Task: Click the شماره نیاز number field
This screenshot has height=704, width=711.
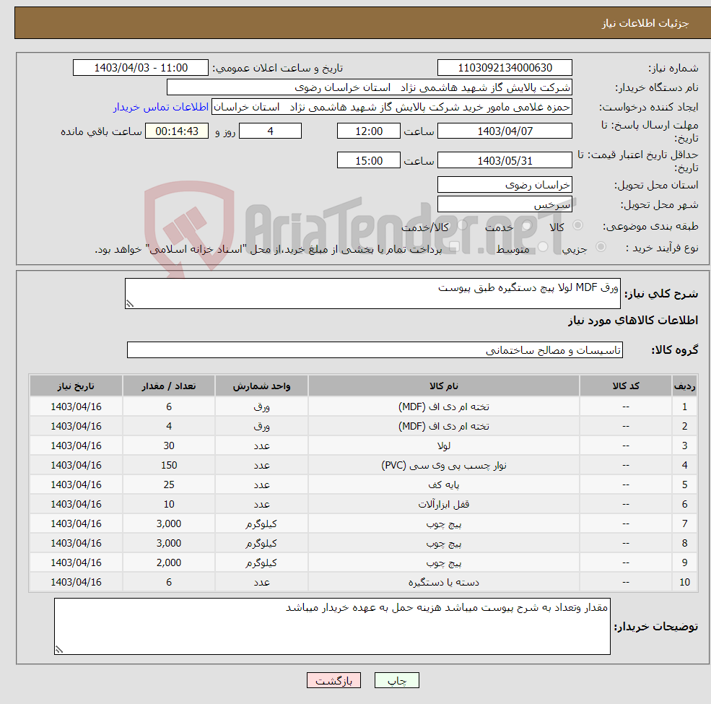Action: (x=505, y=68)
